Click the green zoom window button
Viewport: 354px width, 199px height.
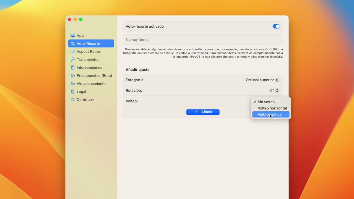coord(81,19)
